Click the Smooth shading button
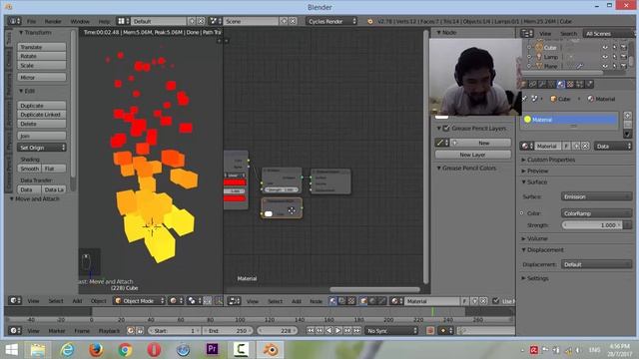The width and height of the screenshot is (639, 359). click(29, 169)
